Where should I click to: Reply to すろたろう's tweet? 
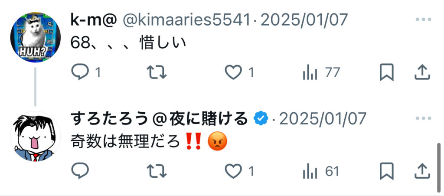click(x=80, y=171)
